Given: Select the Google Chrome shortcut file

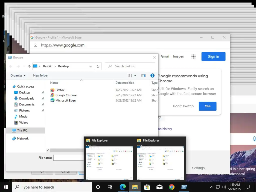Looking at the screenshot, I should 63,95.
